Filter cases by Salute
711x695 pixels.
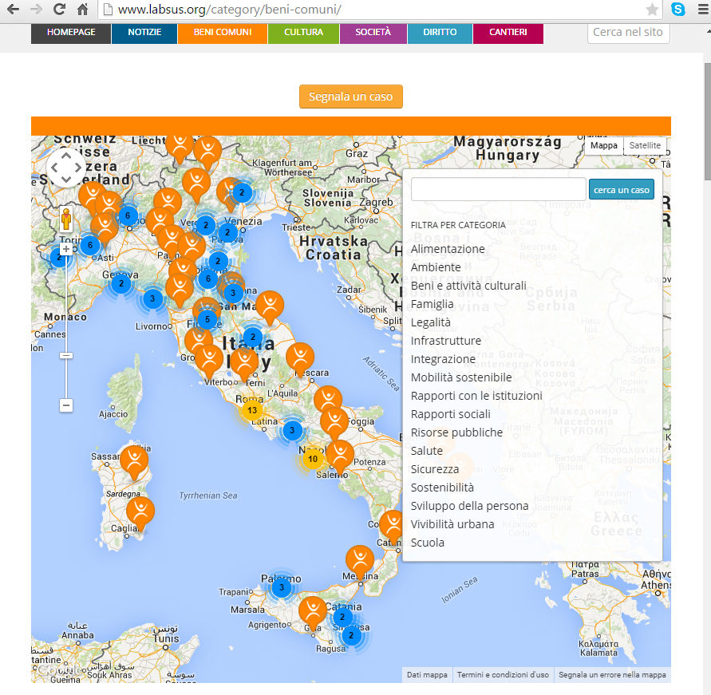[x=427, y=451]
